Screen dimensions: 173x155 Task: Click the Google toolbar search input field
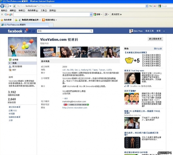[x=52, y=14]
